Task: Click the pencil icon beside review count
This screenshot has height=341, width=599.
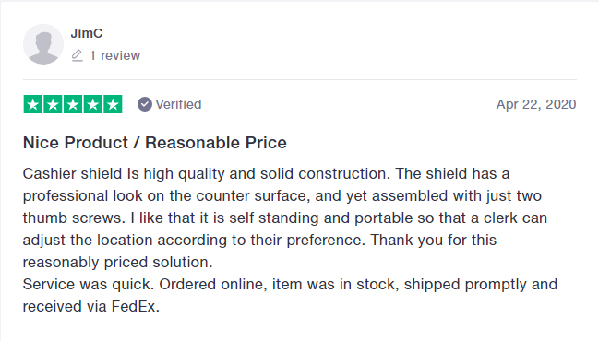Action: point(78,55)
